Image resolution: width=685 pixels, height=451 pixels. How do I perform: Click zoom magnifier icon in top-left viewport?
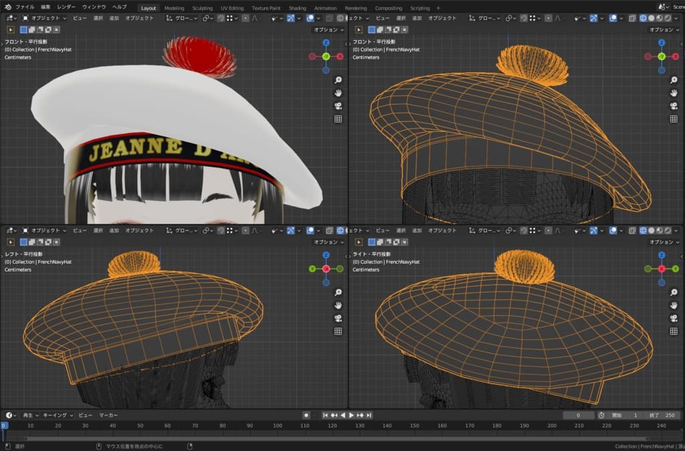coord(338,80)
